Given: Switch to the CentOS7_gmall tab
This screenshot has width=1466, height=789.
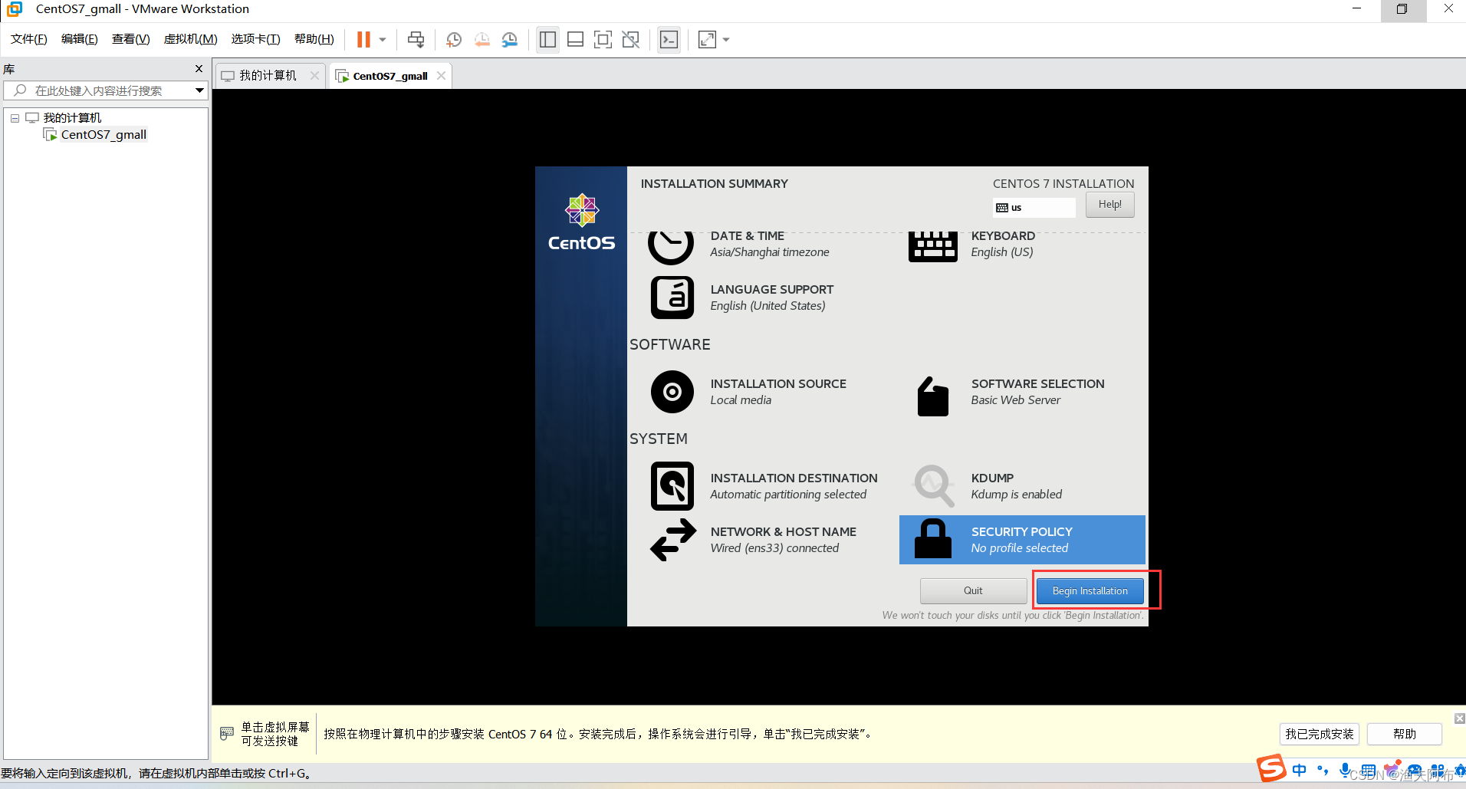Looking at the screenshot, I should tap(390, 75).
